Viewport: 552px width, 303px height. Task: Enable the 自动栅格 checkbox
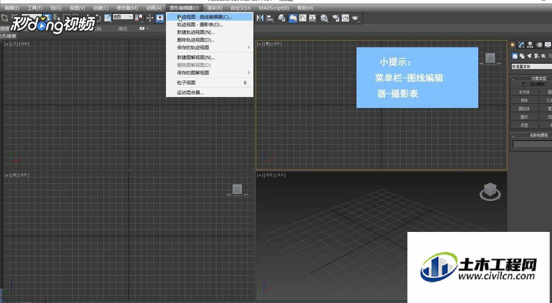[x=524, y=84]
